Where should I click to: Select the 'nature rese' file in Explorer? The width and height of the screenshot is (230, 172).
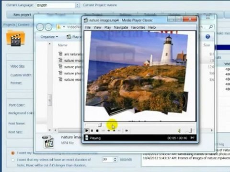(70, 80)
